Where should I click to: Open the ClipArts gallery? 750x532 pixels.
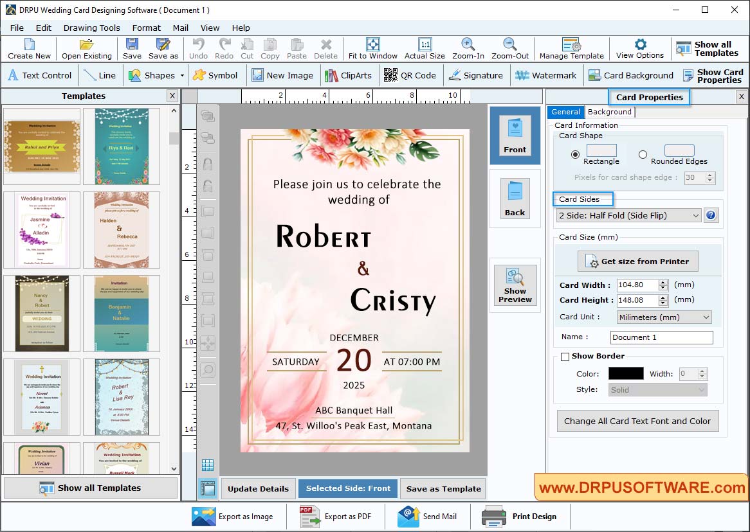point(349,75)
